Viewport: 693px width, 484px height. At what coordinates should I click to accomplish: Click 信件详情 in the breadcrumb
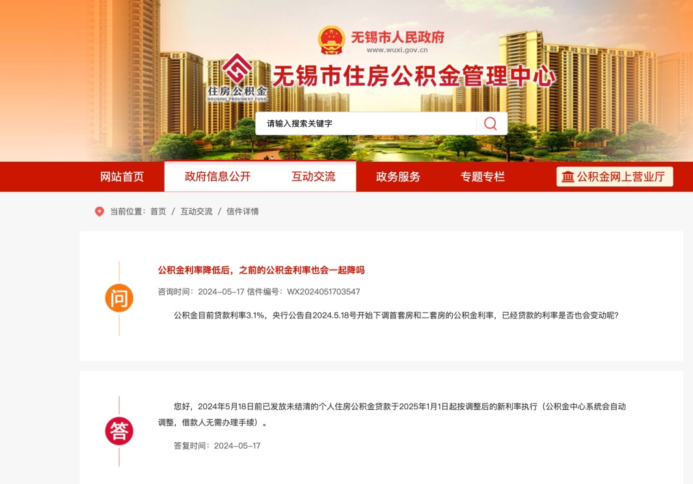click(x=243, y=212)
